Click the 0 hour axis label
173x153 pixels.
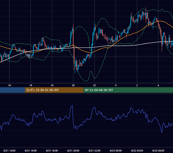coord(116,85)
